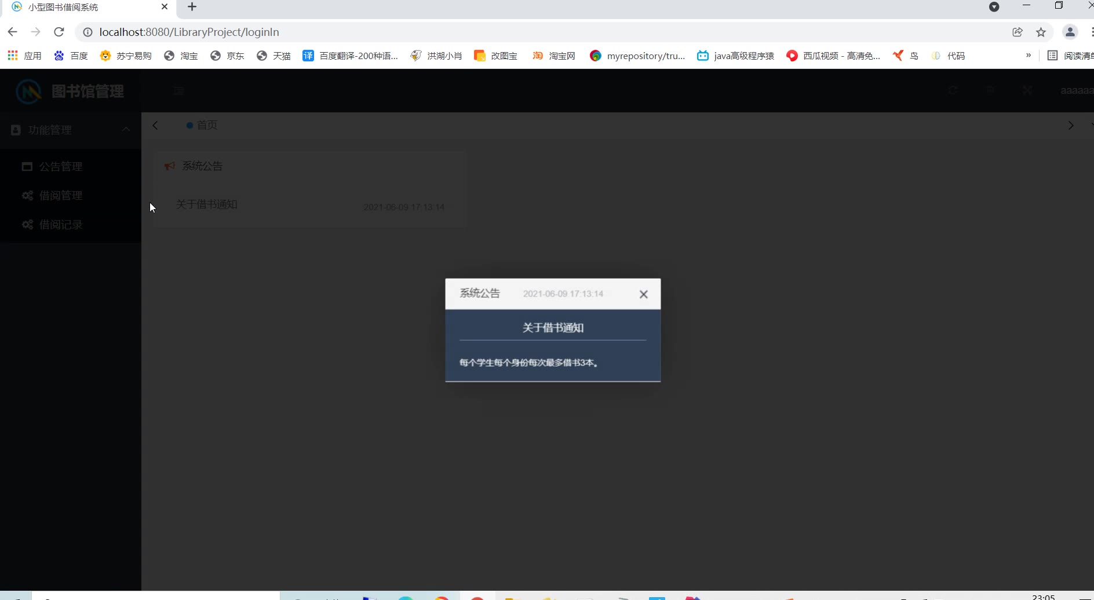Close the 小型图书借阅系统 tab
Viewport: 1094px width, 600px height.
point(165,7)
